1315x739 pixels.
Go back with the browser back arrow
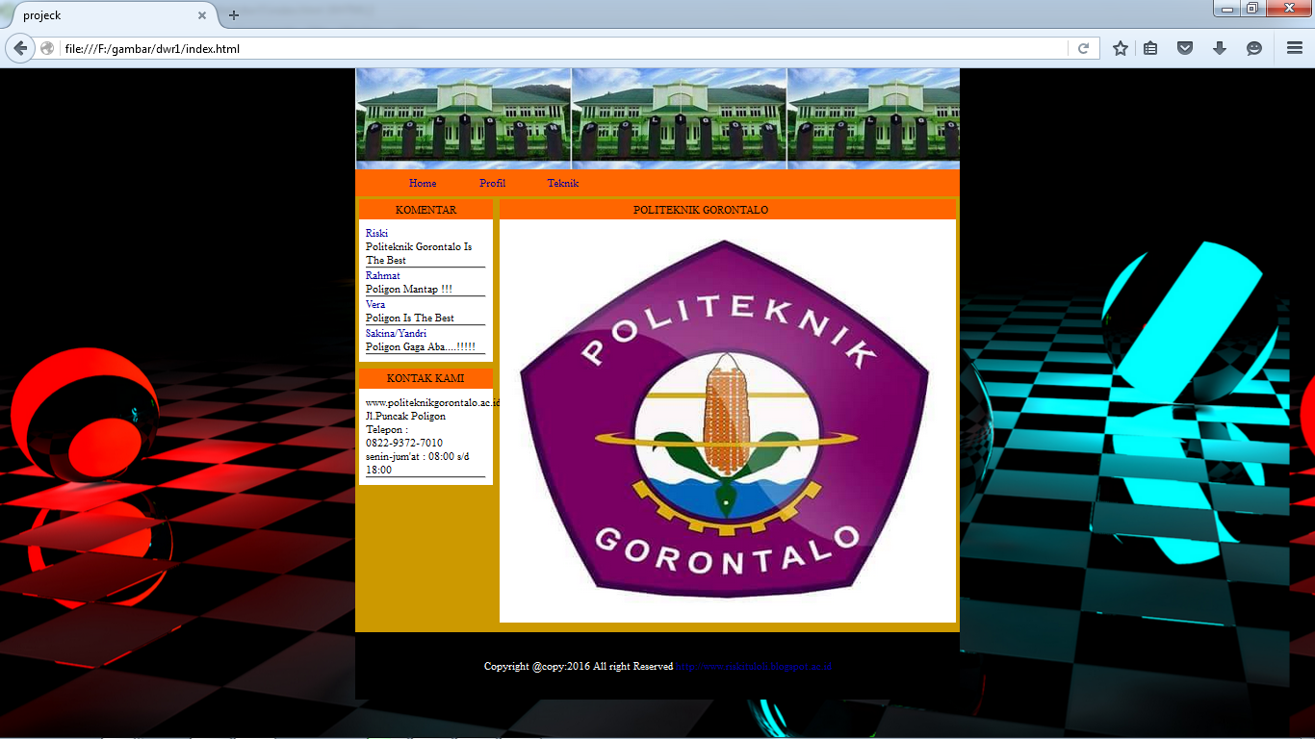(20, 48)
